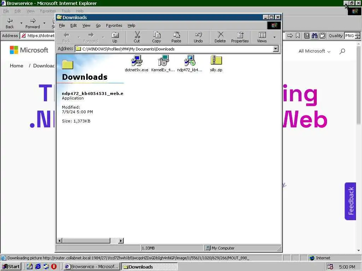362x271 pixels.
Task: Click the Views toolbar icon
Action: click(x=262, y=37)
